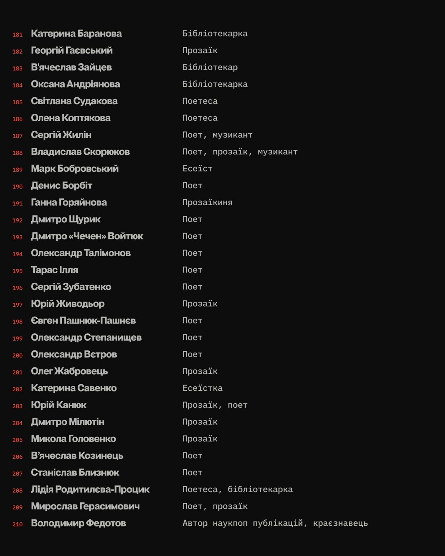Select the name Дмитро «Чечен» Войтюк
The height and width of the screenshot is (556, 445).
pos(87,236)
